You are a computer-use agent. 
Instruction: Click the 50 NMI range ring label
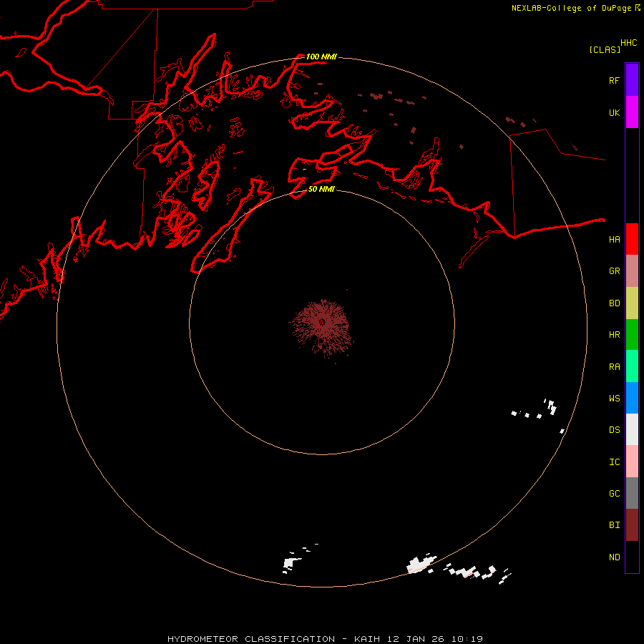(321, 190)
